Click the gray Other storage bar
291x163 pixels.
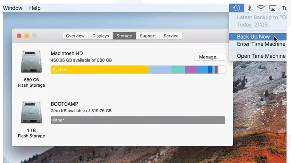tap(138, 120)
